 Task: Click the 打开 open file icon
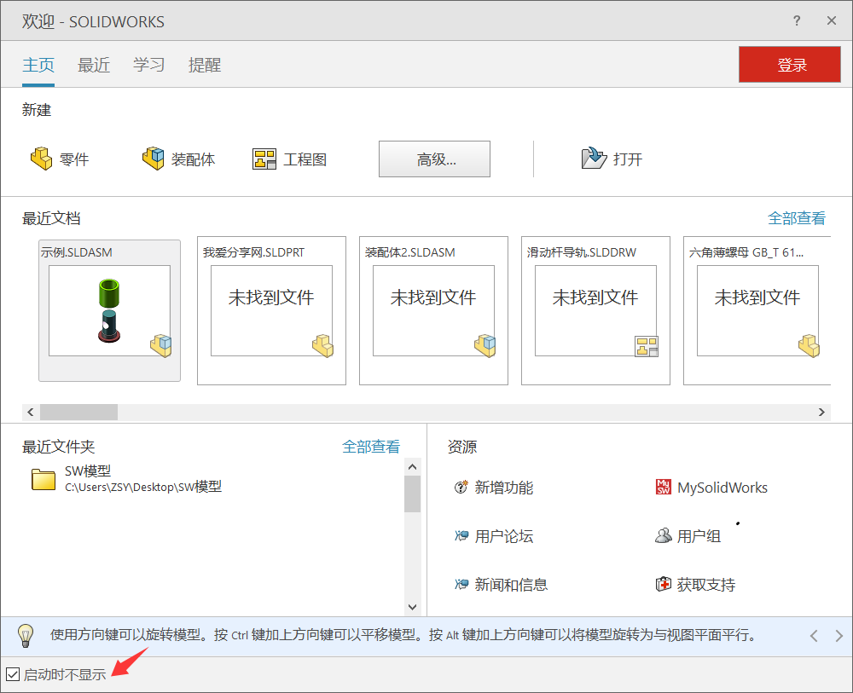[594, 159]
